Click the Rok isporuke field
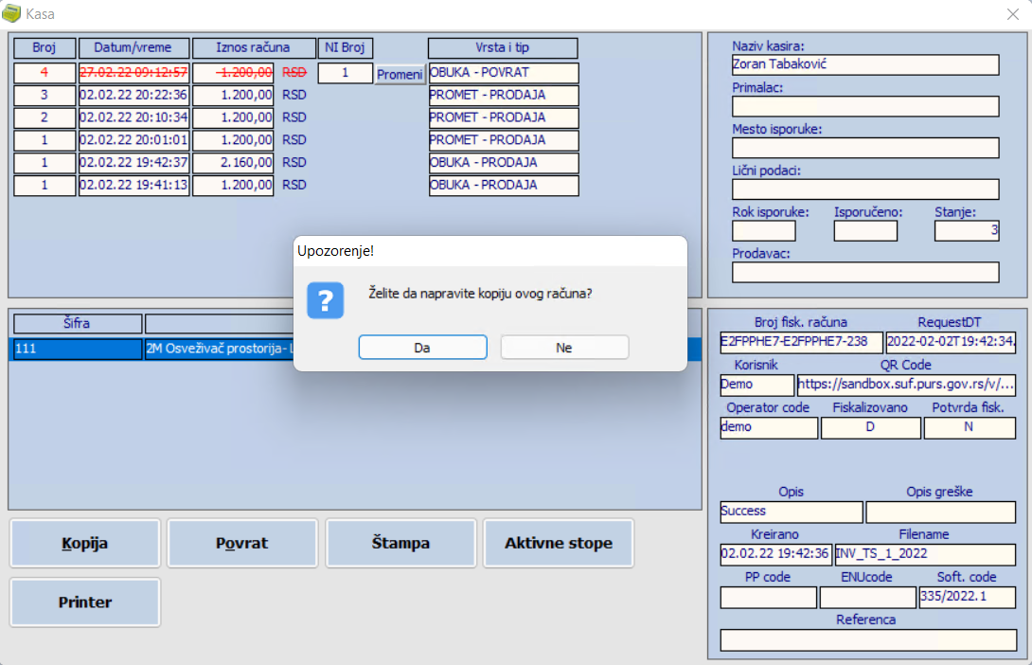 (764, 230)
